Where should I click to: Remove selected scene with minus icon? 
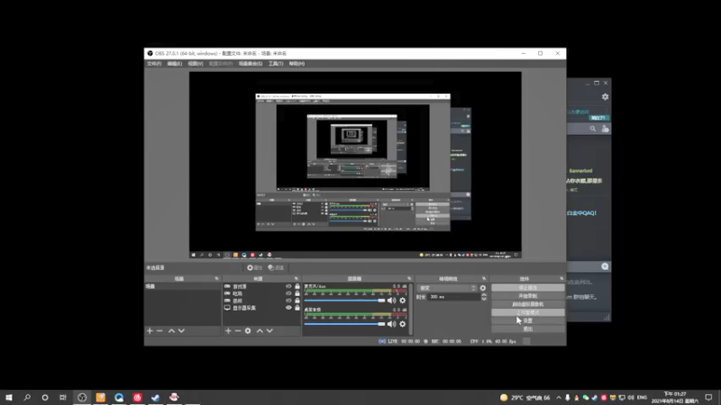point(160,330)
